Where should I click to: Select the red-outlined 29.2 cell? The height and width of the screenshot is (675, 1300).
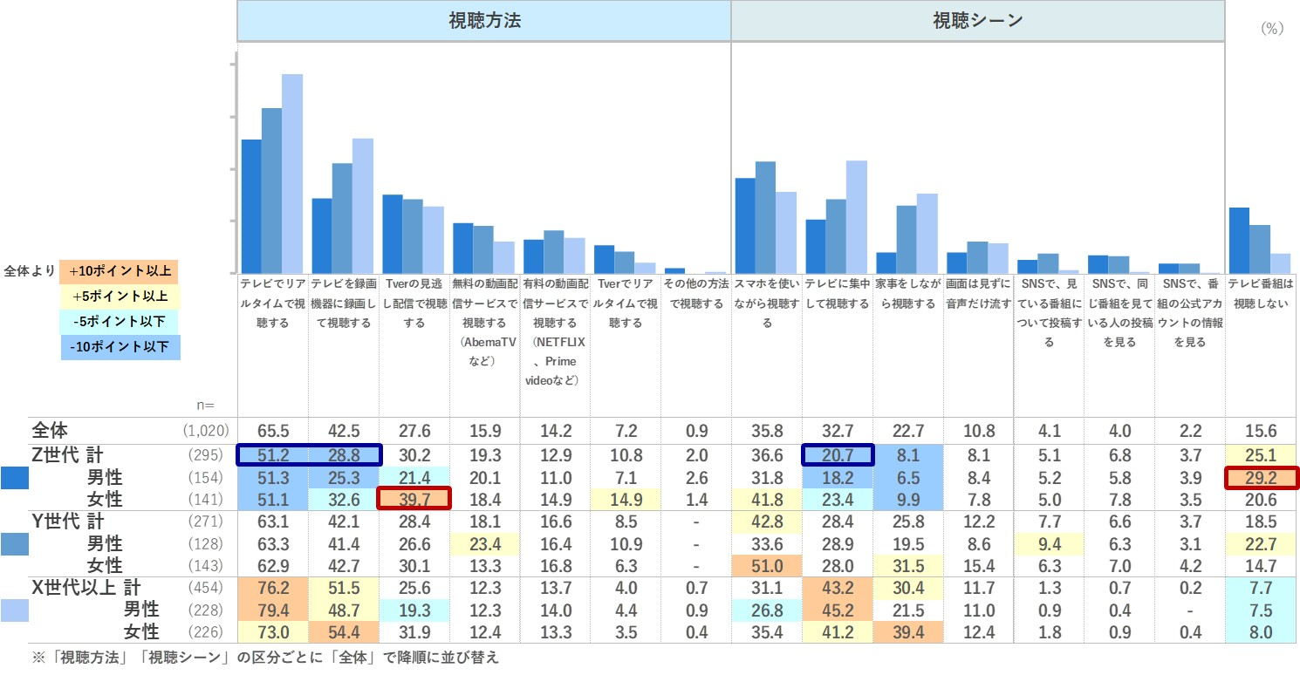click(x=1261, y=477)
